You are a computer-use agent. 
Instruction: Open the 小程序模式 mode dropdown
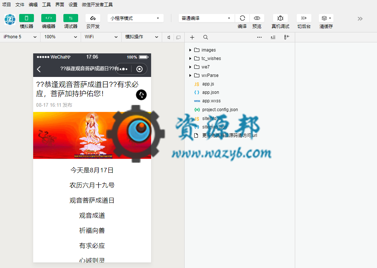[136, 18]
